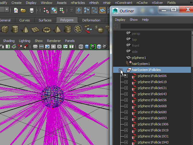Image resolution: width=193 pixels, height=145 pixels.
Task: Click the Outliner search text field
Action: (x=156, y=26)
